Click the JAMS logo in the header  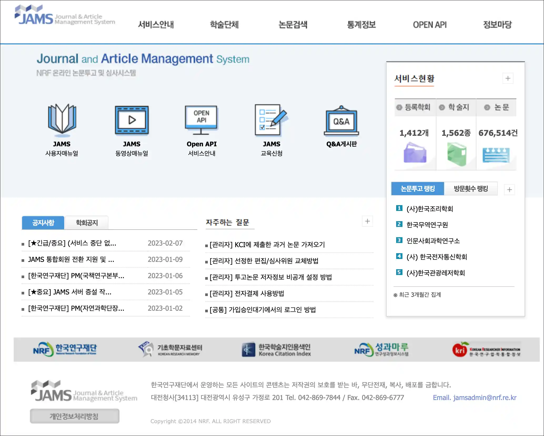(x=65, y=15)
